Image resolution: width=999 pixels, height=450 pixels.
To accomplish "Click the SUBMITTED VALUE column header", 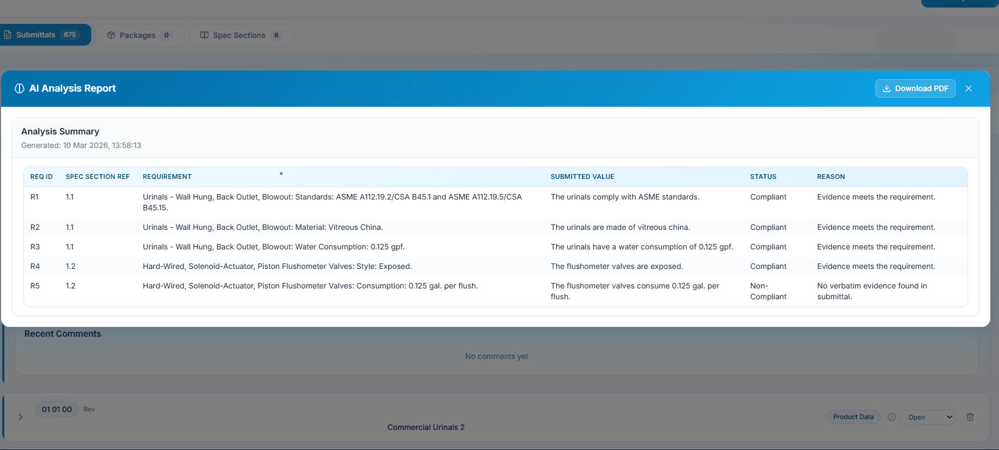I will click(x=582, y=177).
